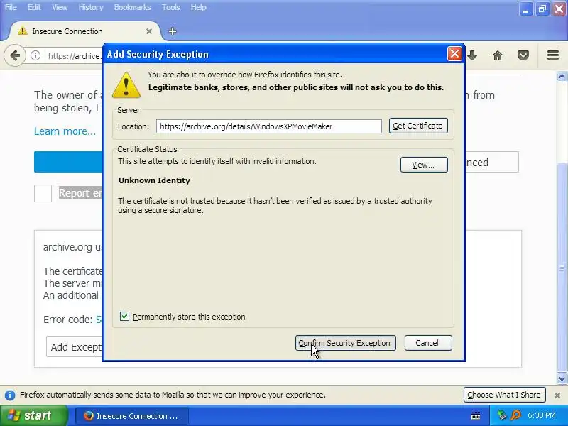Open the Downloads arrow icon in toolbar
Image resolution: width=568 pixels, height=426 pixels.
point(472,55)
